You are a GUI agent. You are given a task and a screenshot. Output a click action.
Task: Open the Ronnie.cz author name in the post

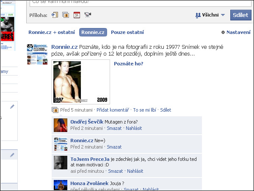point(64,47)
